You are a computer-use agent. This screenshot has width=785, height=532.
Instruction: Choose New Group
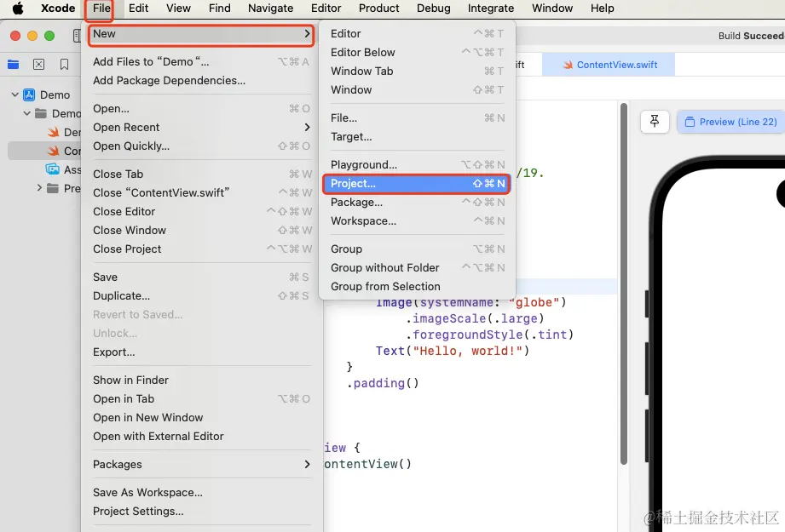point(417,249)
